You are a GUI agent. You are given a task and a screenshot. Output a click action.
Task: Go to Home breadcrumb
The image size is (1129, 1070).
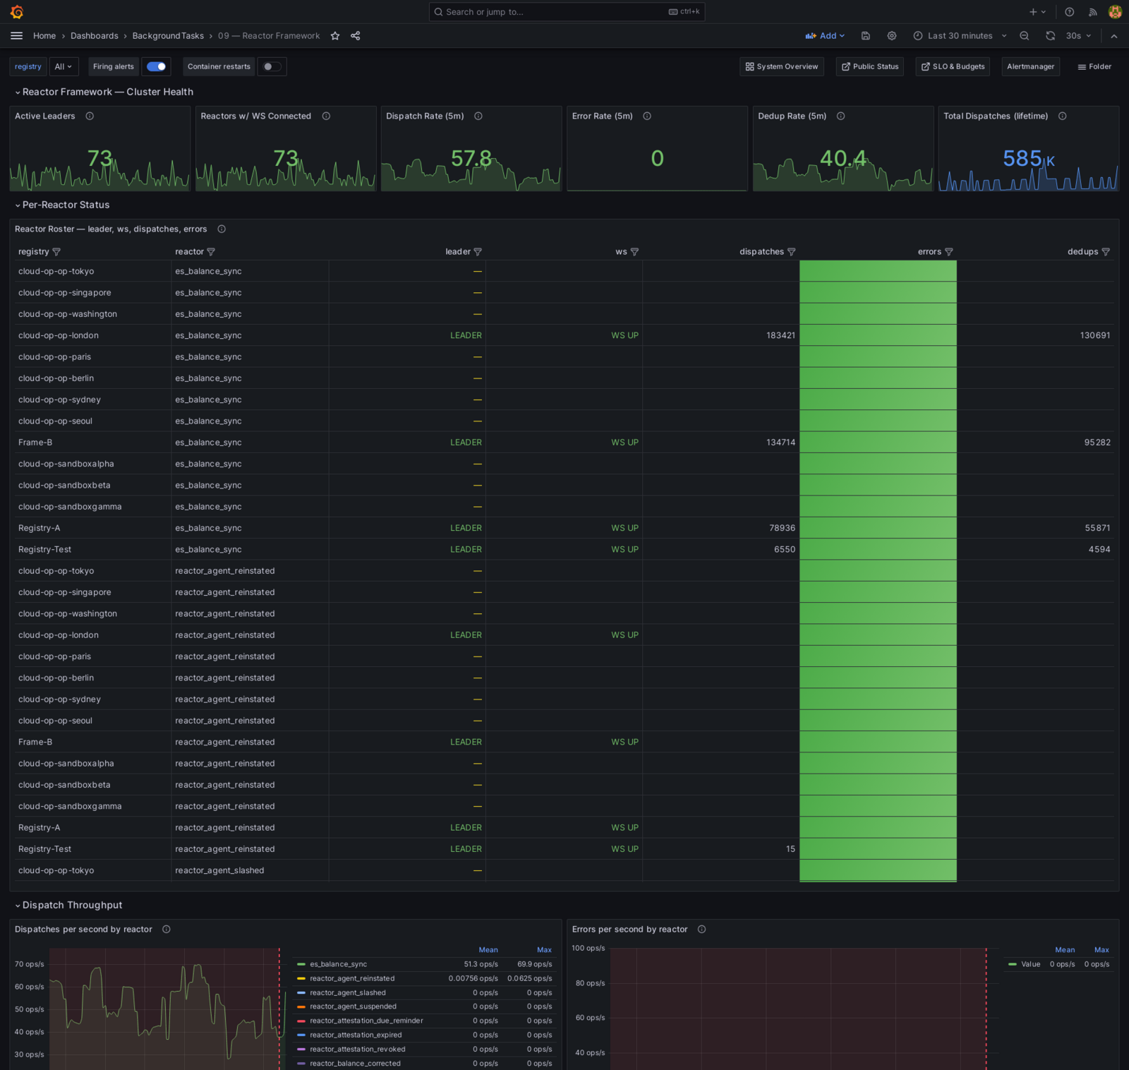coord(44,36)
